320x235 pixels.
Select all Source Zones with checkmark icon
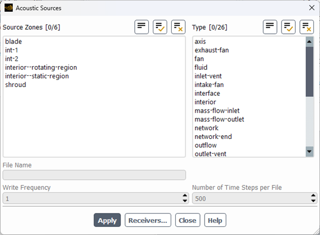tap(160, 27)
